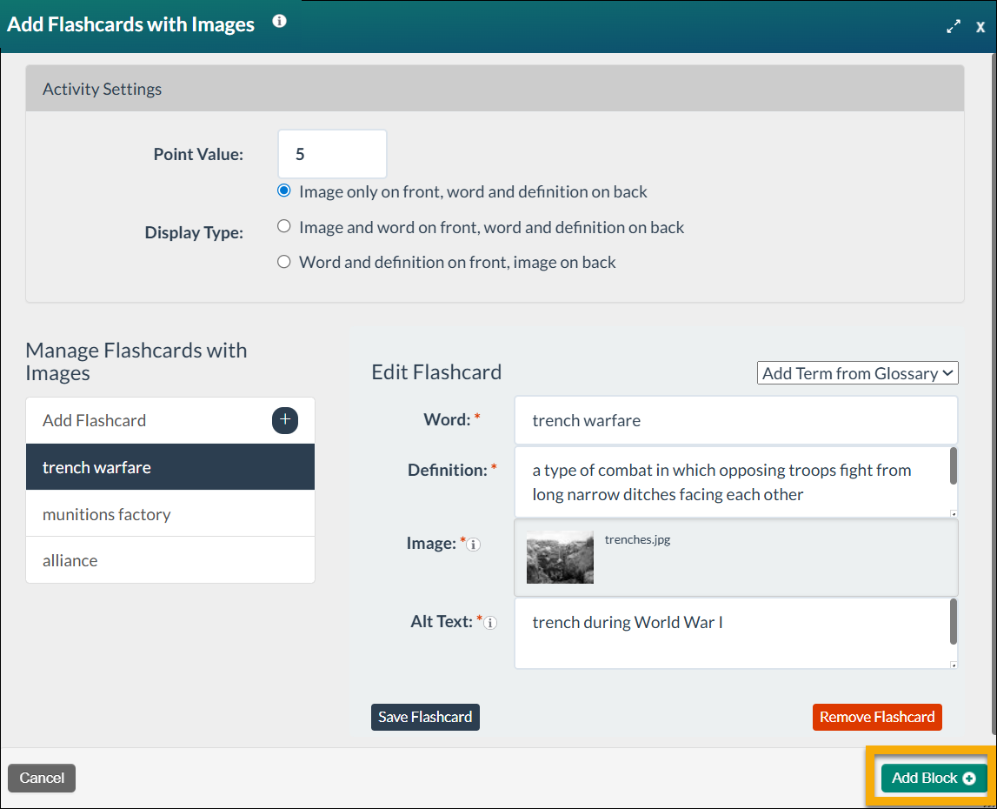Image resolution: width=997 pixels, height=809 pixels.
Task: Click the dialog's main vertical scrollbar
Action: coord(994,395)
